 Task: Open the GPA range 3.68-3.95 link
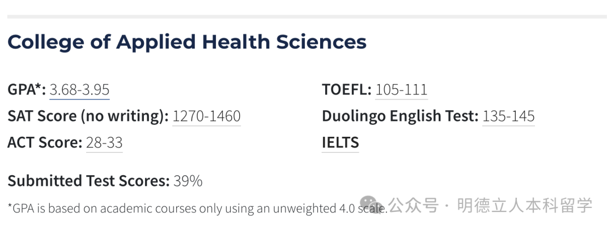pos(79,90)
